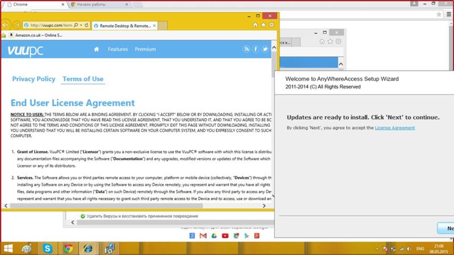
Task: Select the Remote Desktop & Remote IE tab
Action: 125,25
